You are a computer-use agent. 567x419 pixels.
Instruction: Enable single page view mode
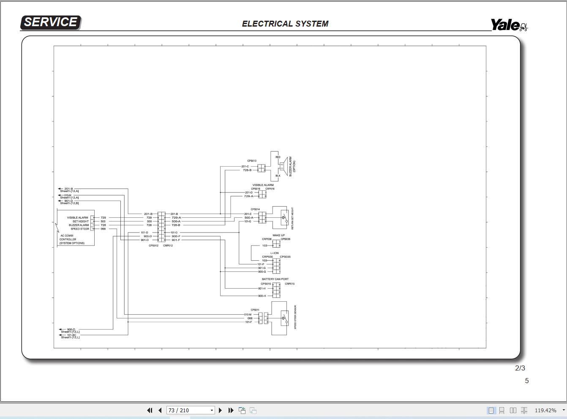(491, 410)
